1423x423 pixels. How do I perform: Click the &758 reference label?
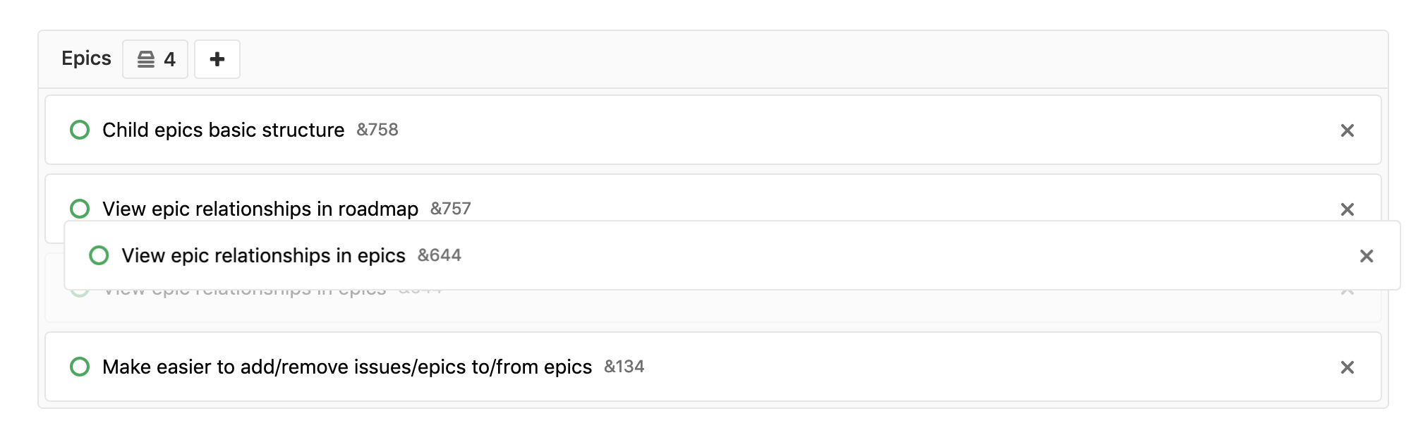(377, 130)
